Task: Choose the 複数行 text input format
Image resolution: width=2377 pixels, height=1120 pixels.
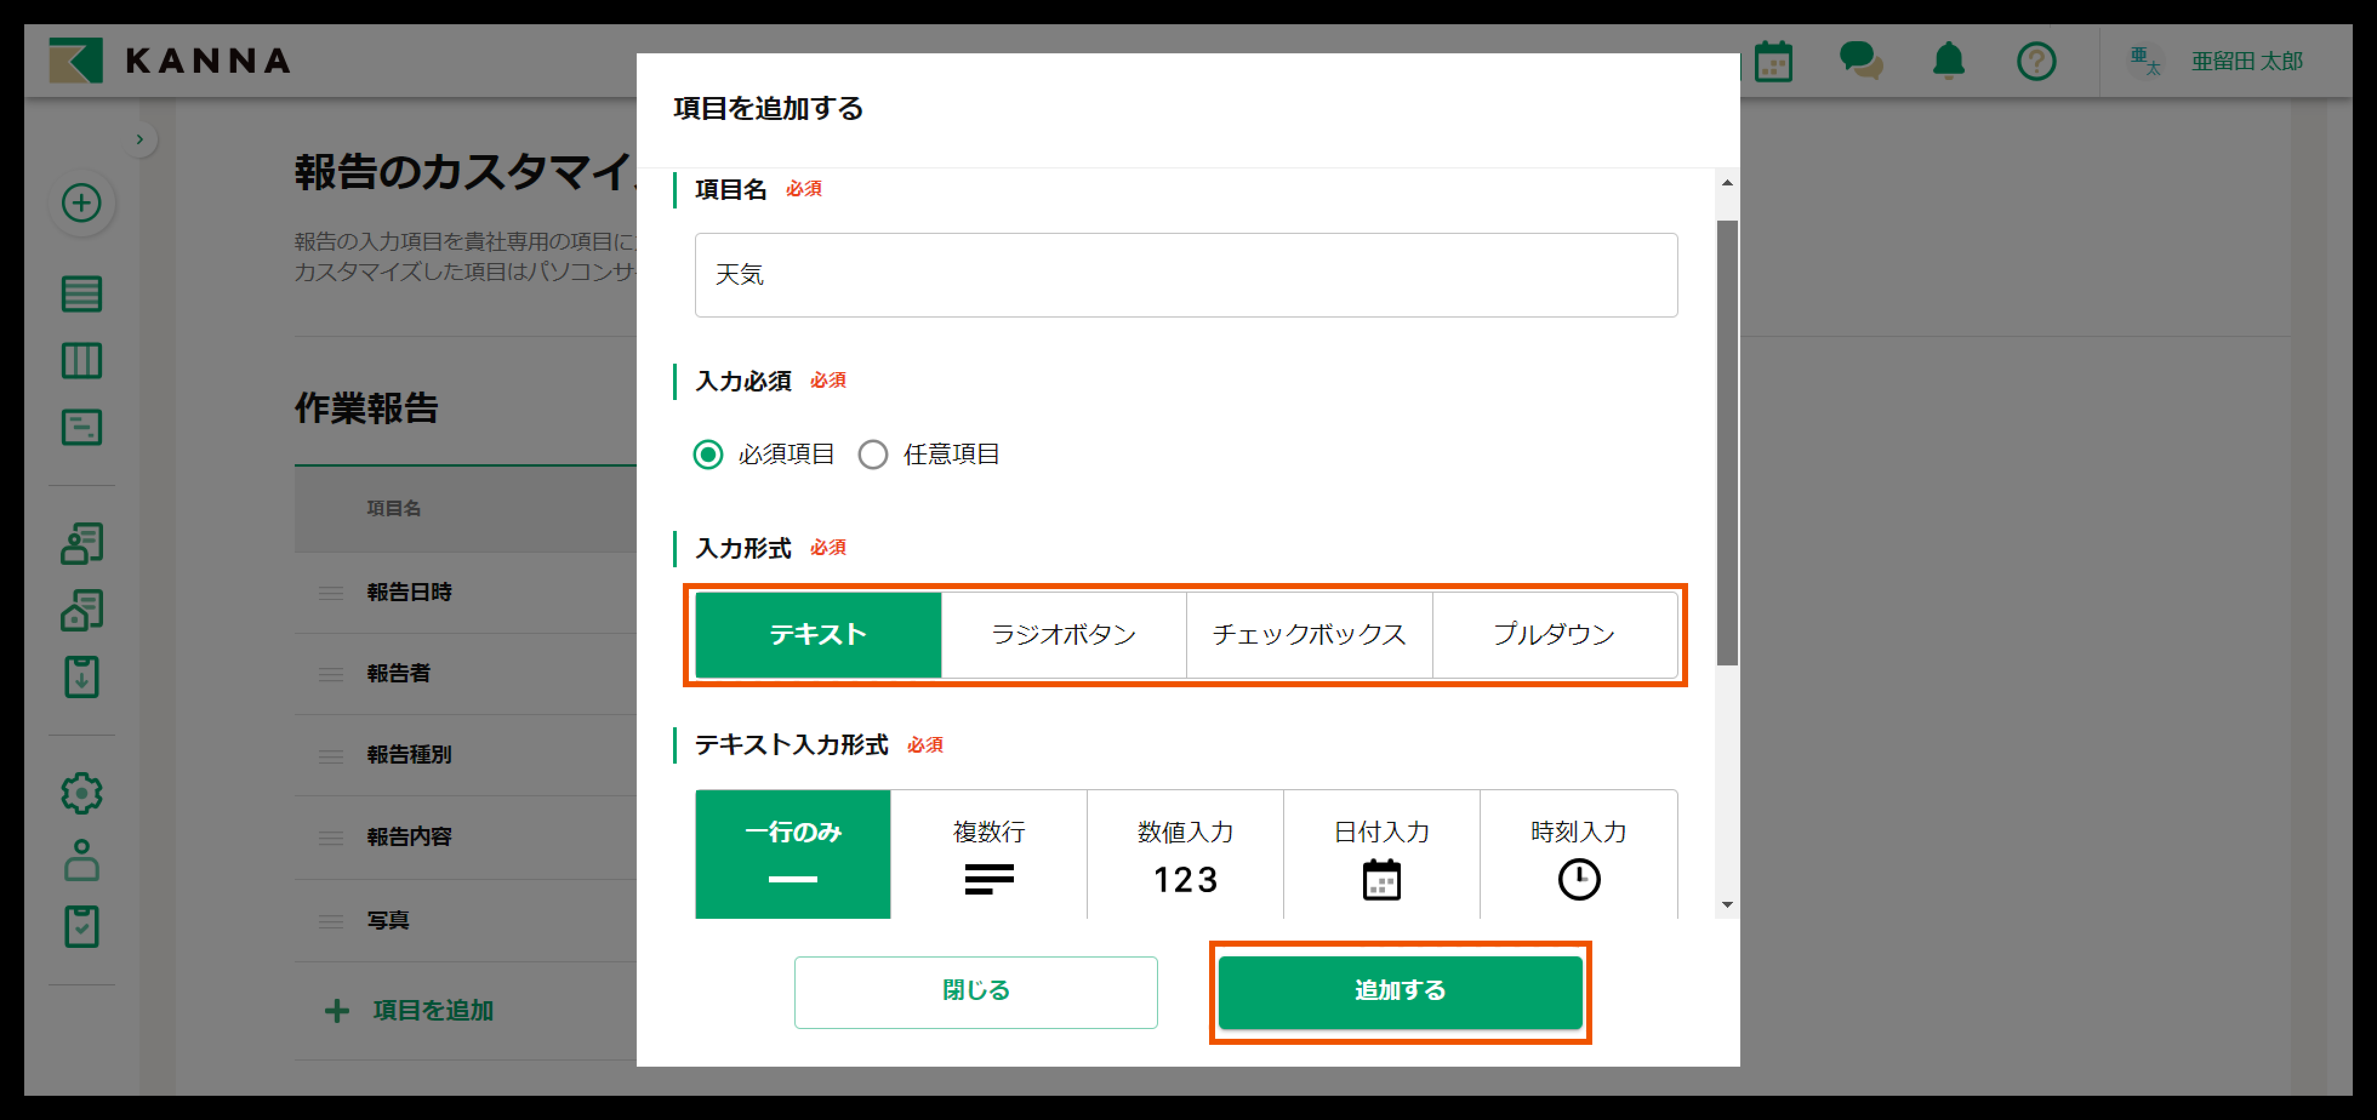Action: pos(988,855)
